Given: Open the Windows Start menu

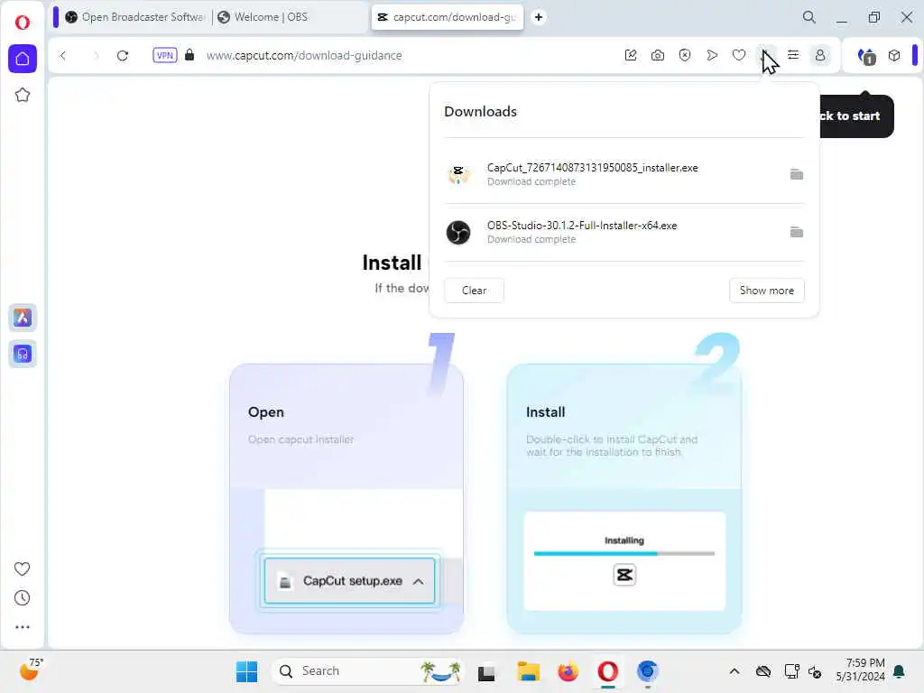Looking at the screenshot, I should [x=246, y=671].
